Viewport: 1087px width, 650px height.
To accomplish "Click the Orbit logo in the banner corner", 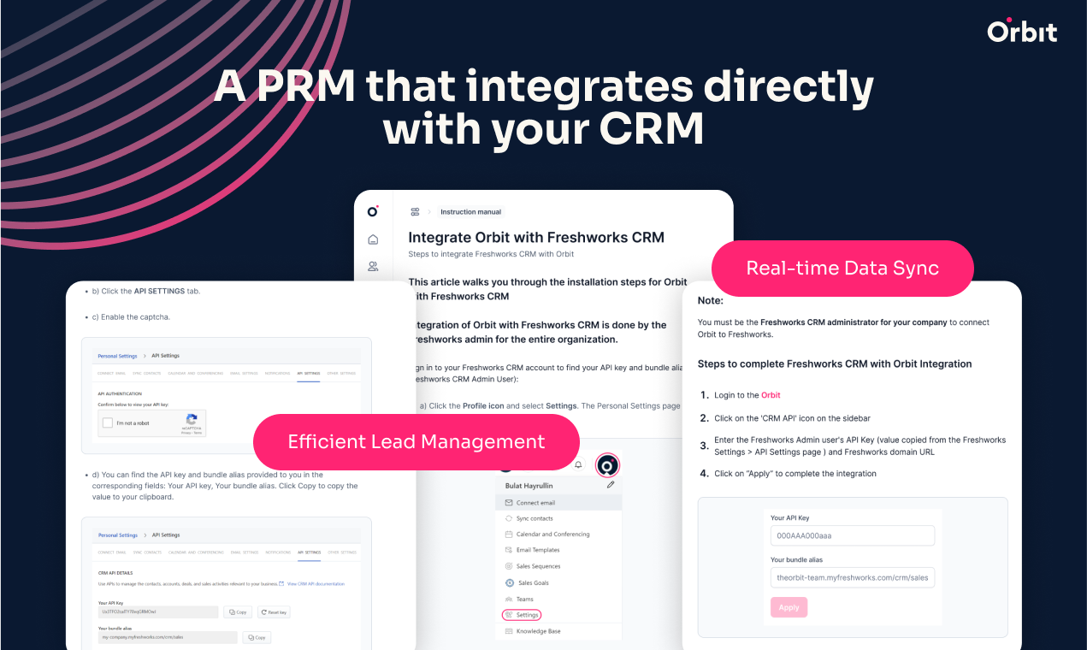I will [1022, 30].
